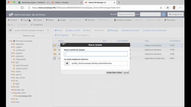The image size is (191, 107).
Task: Collapse the /home/cursoswp root tree node
Action: pyautogui.click(x=9, y=41)
